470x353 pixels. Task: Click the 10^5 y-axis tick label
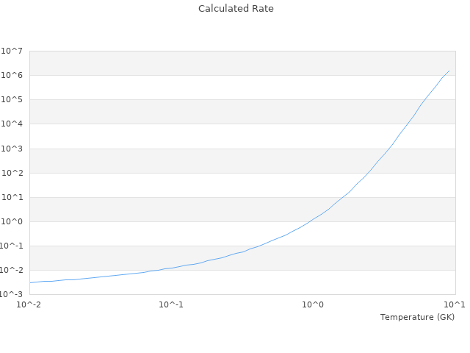[x=12, y=99]
